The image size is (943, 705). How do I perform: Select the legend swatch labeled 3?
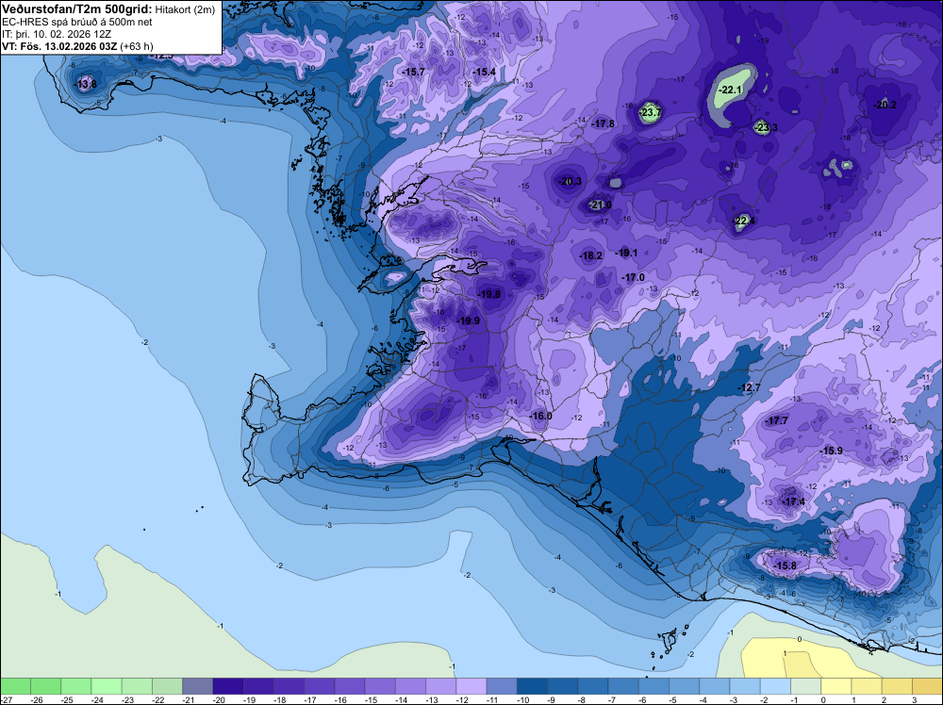click(927, 686)
